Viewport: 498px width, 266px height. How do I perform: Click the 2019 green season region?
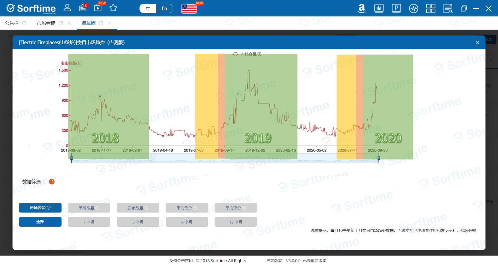(x=261, y=106)
